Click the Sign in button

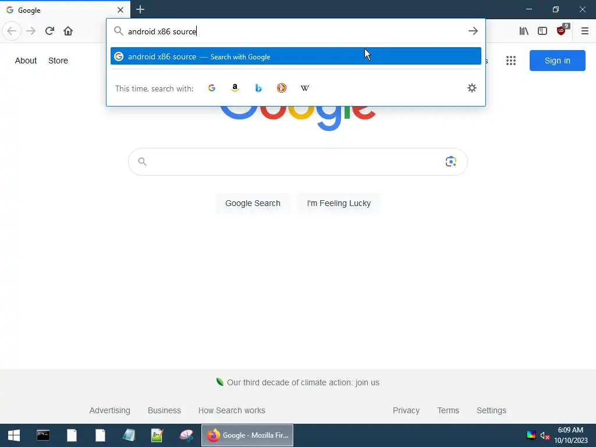point(557,61)
